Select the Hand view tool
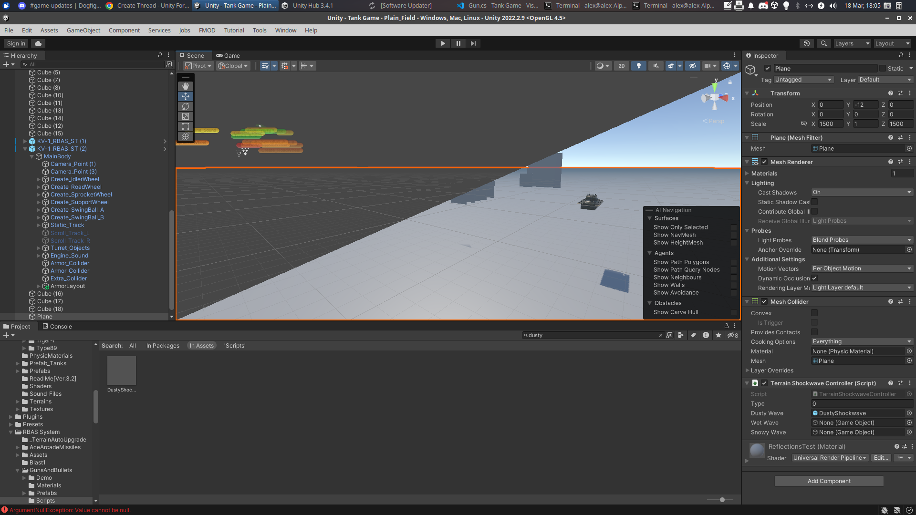The image size is (916, 515). [x=186, y=86]
